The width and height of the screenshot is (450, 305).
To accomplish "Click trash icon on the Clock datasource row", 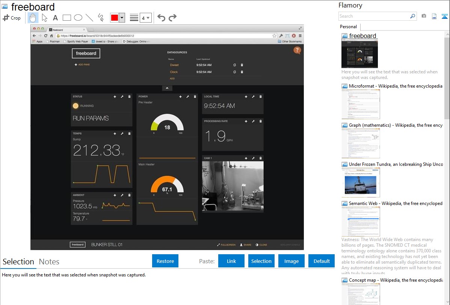I will click(x=242, y=72).
